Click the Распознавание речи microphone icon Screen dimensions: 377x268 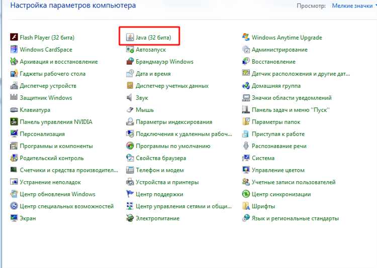click(246, 146)
